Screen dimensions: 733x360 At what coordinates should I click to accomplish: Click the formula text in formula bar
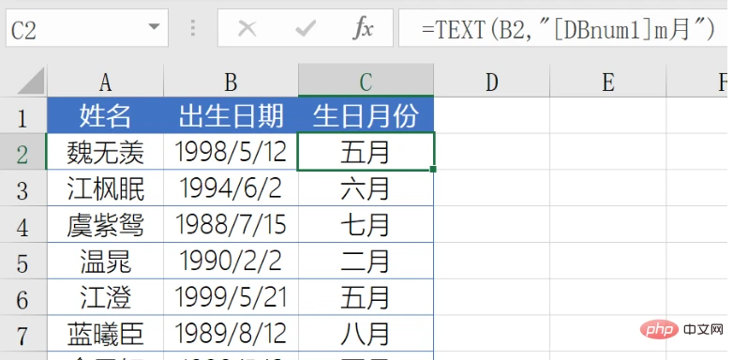(x=568, y=30)
